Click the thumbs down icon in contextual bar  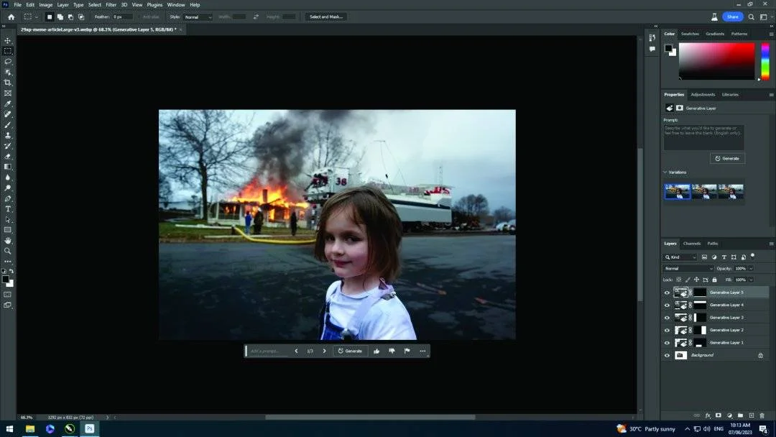coord(392,351)
